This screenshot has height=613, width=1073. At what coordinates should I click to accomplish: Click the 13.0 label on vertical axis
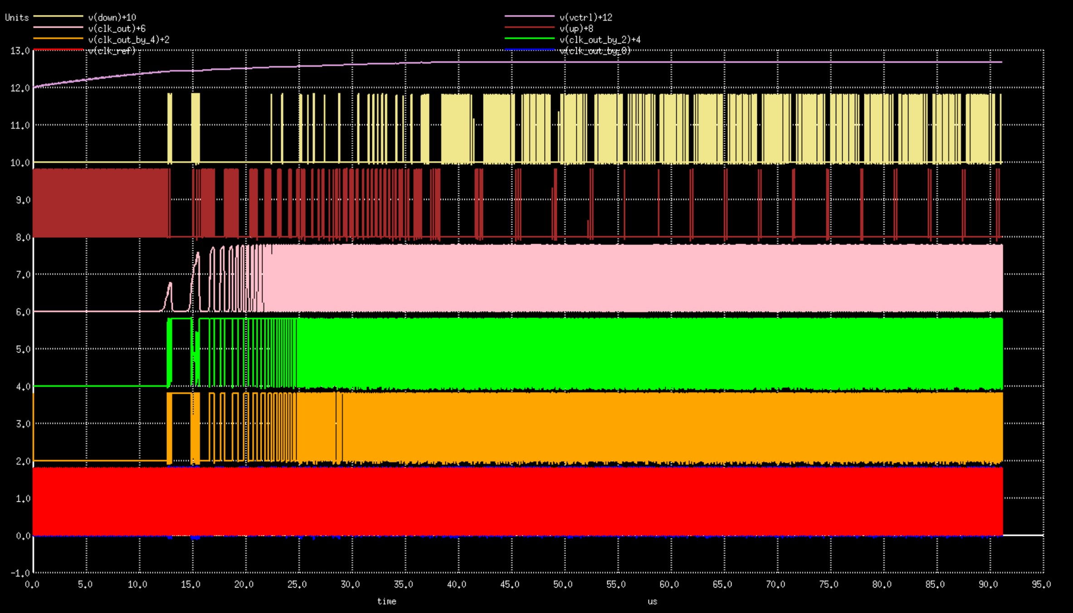point(20,50)
